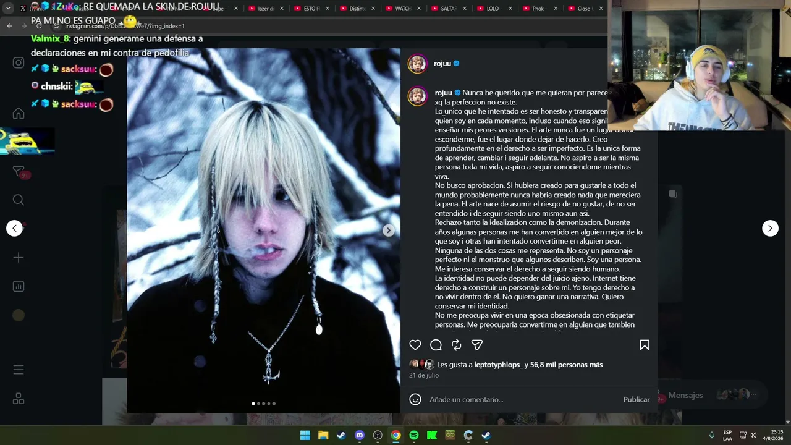Open the dashboard chart icon in sidebar

click(19, 286)
